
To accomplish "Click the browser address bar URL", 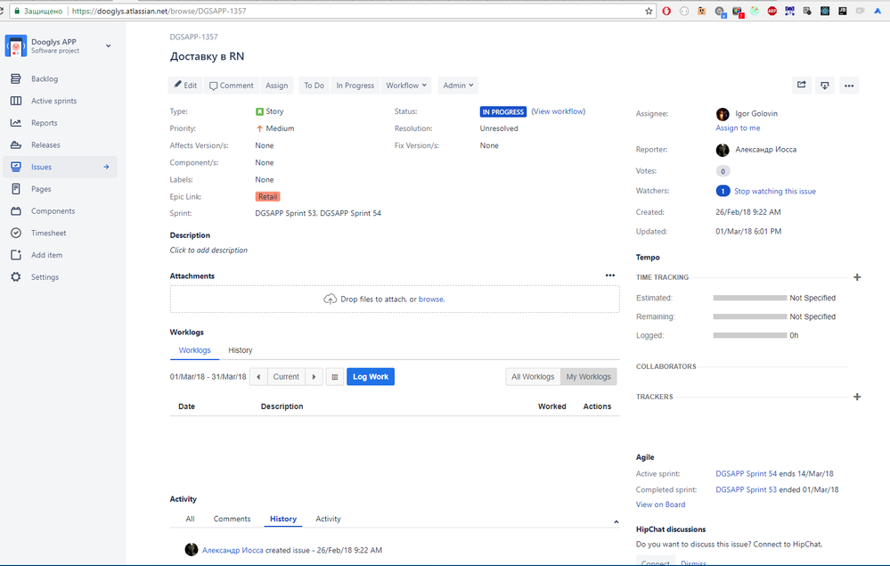I will (159, 11).
